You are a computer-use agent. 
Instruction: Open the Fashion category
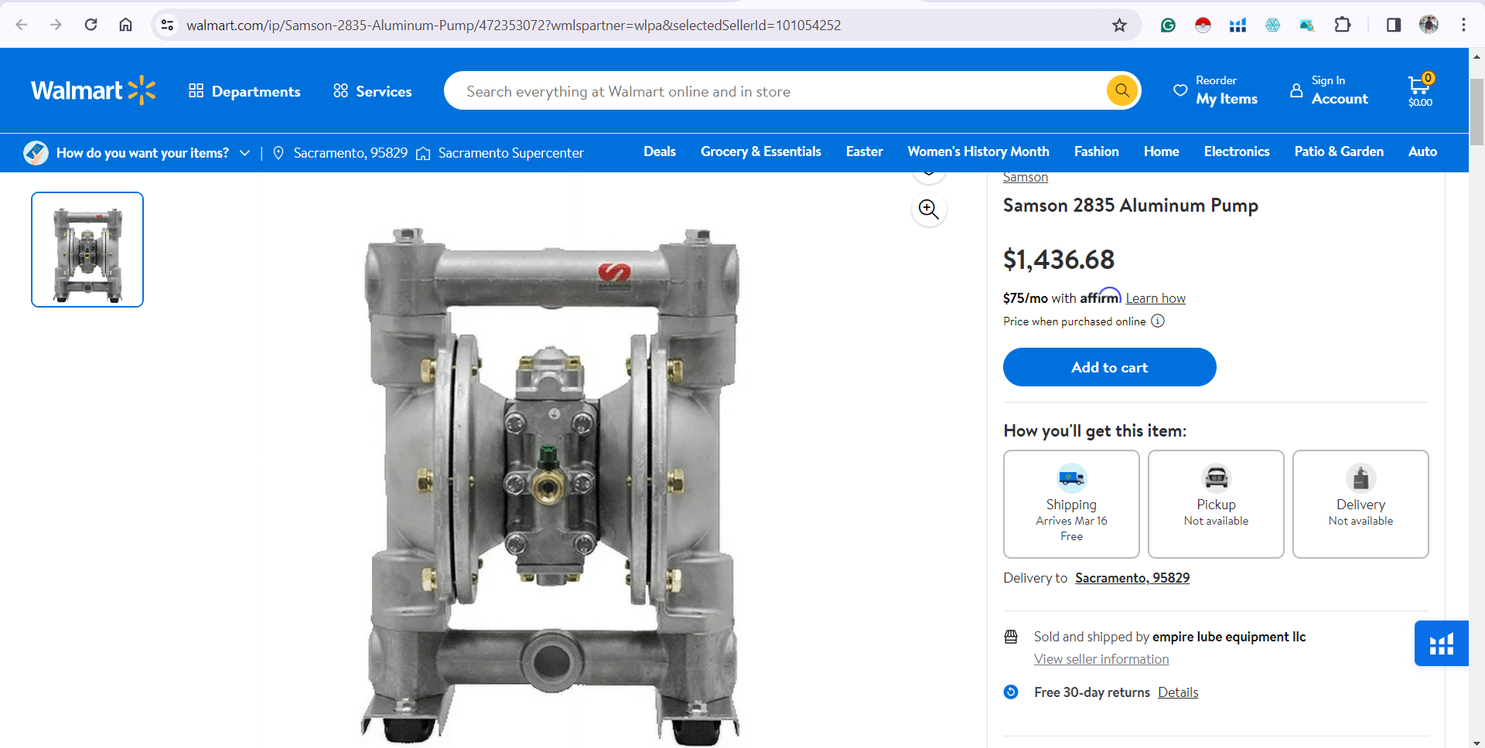point(1096,151)
